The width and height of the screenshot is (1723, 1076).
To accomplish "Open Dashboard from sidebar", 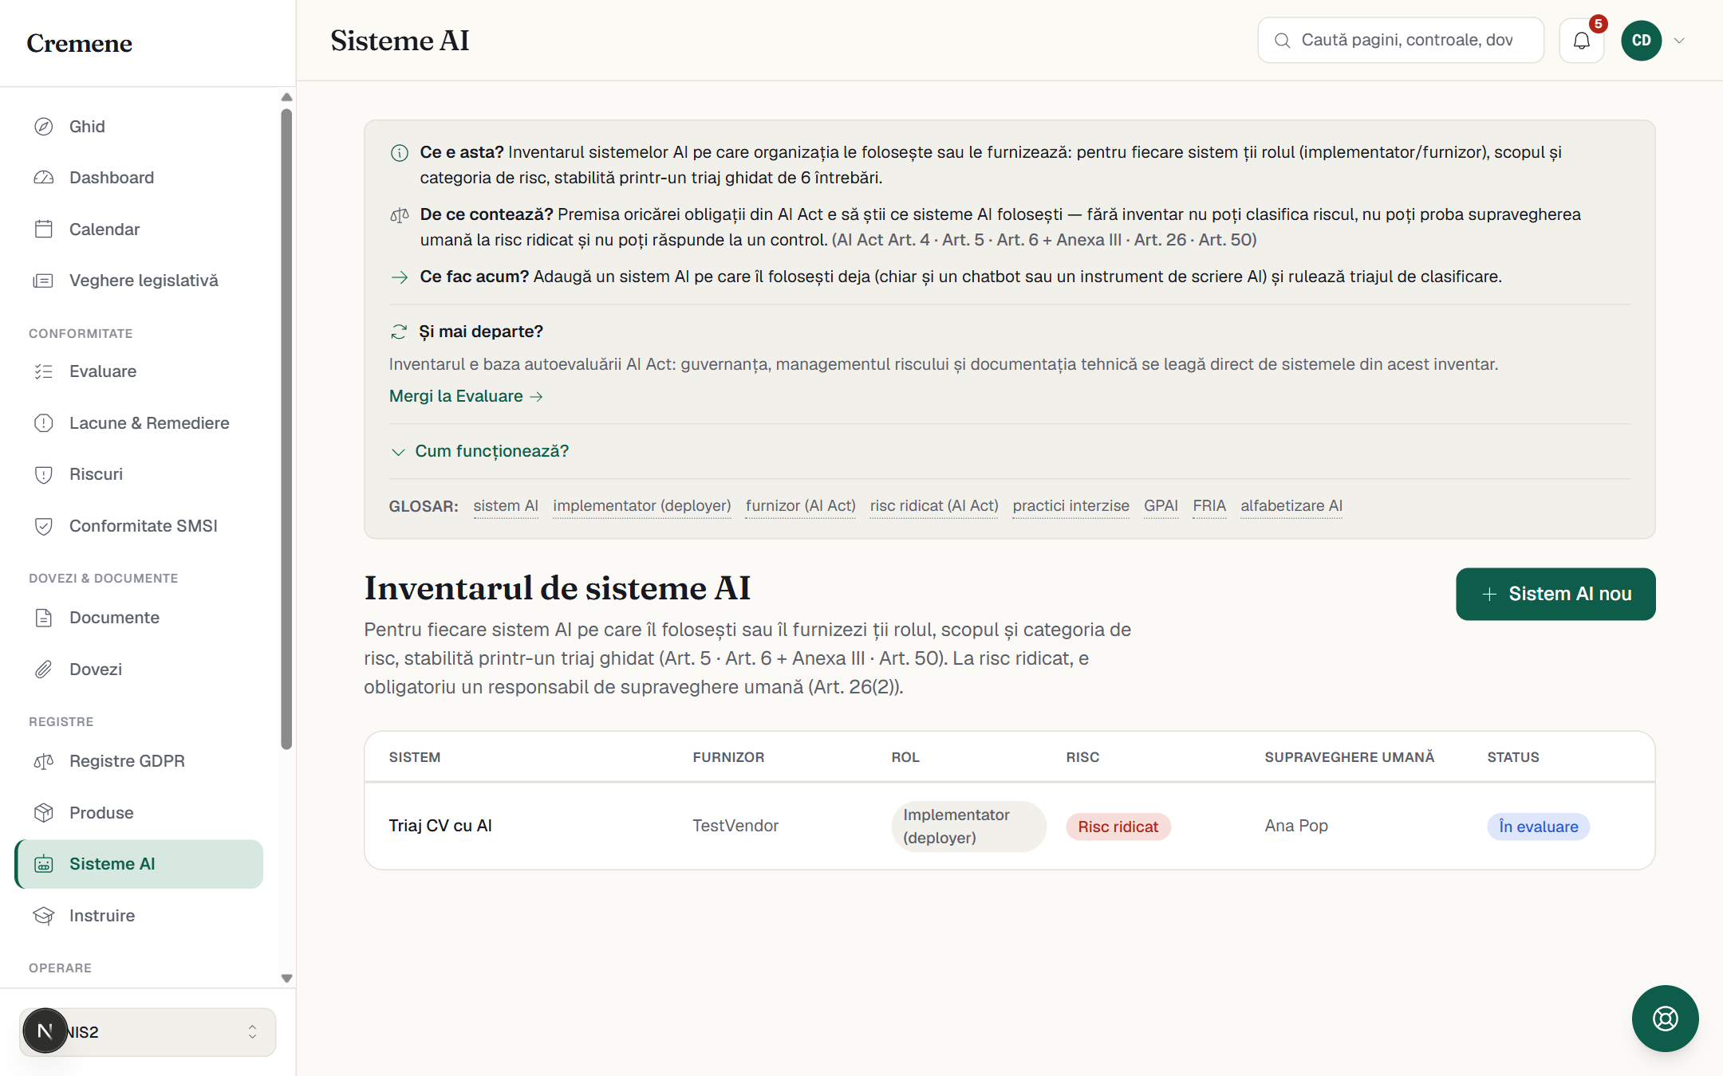I will point(139,178).
